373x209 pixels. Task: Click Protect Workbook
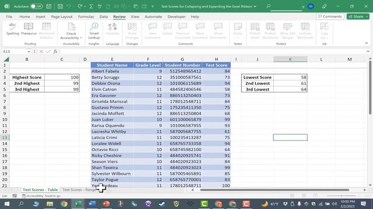tap(270, 31)
